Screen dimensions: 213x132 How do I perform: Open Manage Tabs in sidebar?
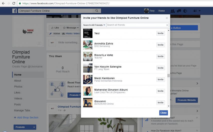[x=22, y=110]
